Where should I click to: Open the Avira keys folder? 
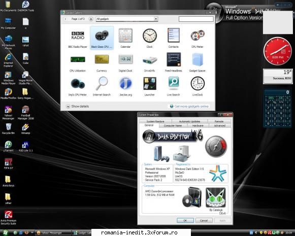(x=8, y=181)
